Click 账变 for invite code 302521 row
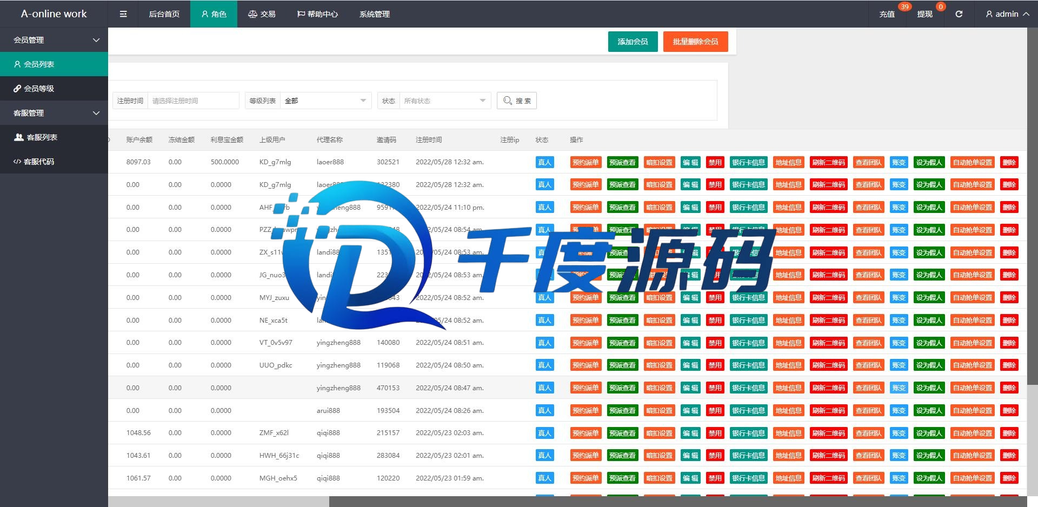 (899, 162)
